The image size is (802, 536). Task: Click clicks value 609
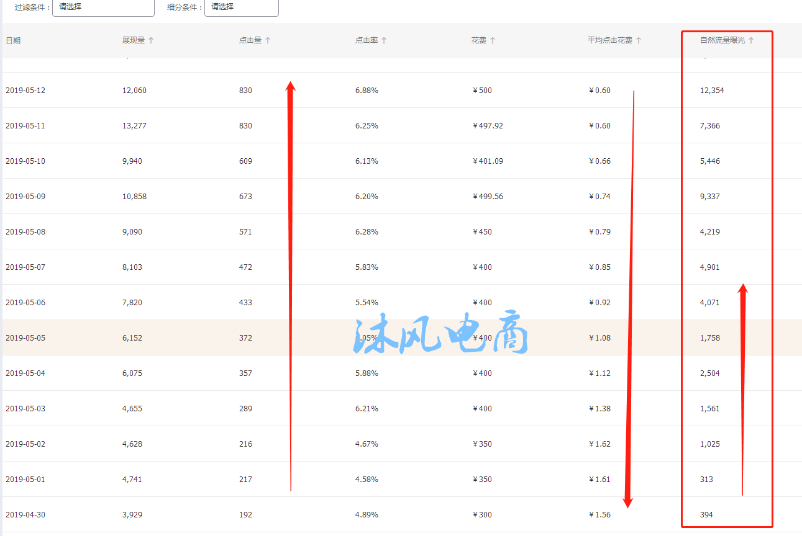coord(246,161)
